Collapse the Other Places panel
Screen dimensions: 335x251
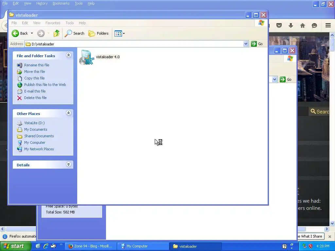click(x=68, y=113)
